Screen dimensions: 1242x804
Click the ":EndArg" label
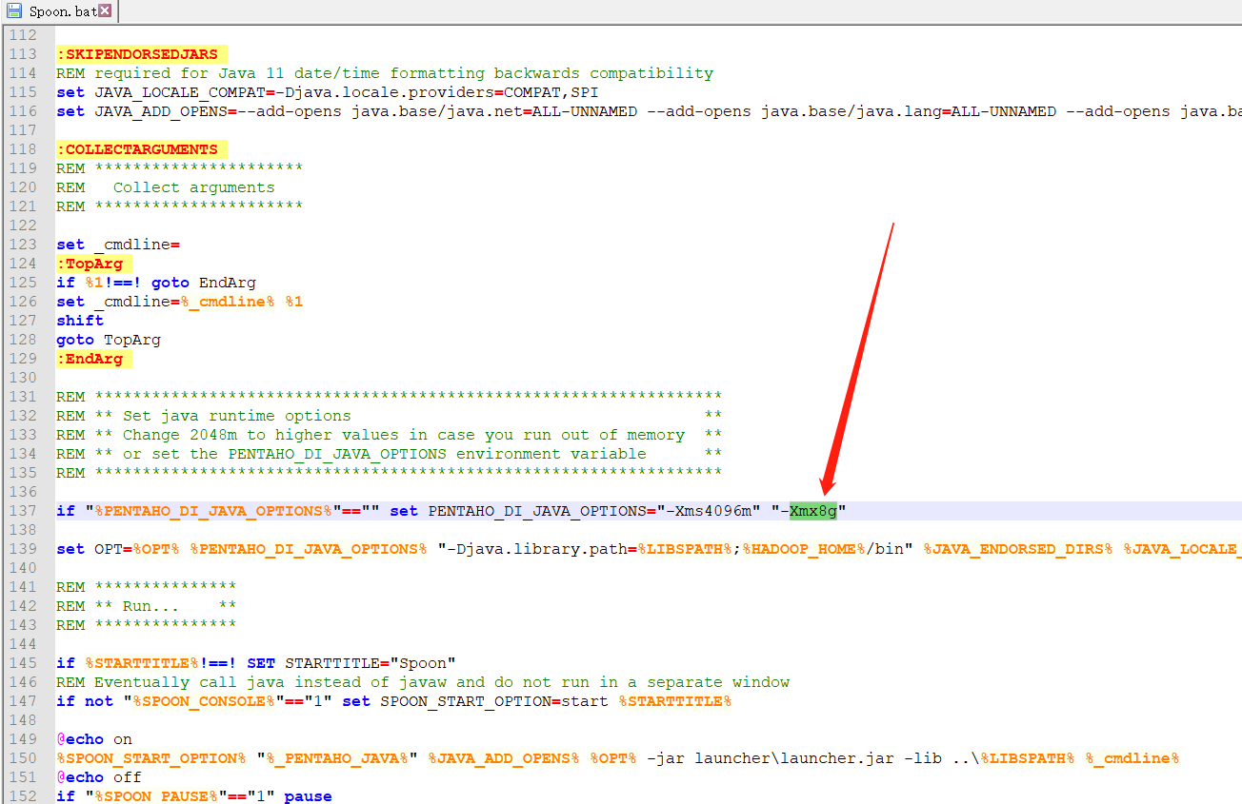click(93, 359)
